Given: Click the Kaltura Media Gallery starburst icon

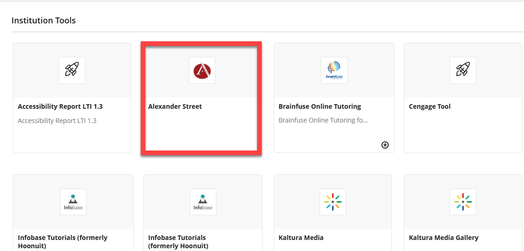Looking at the screenshot, I should (463, 202).
